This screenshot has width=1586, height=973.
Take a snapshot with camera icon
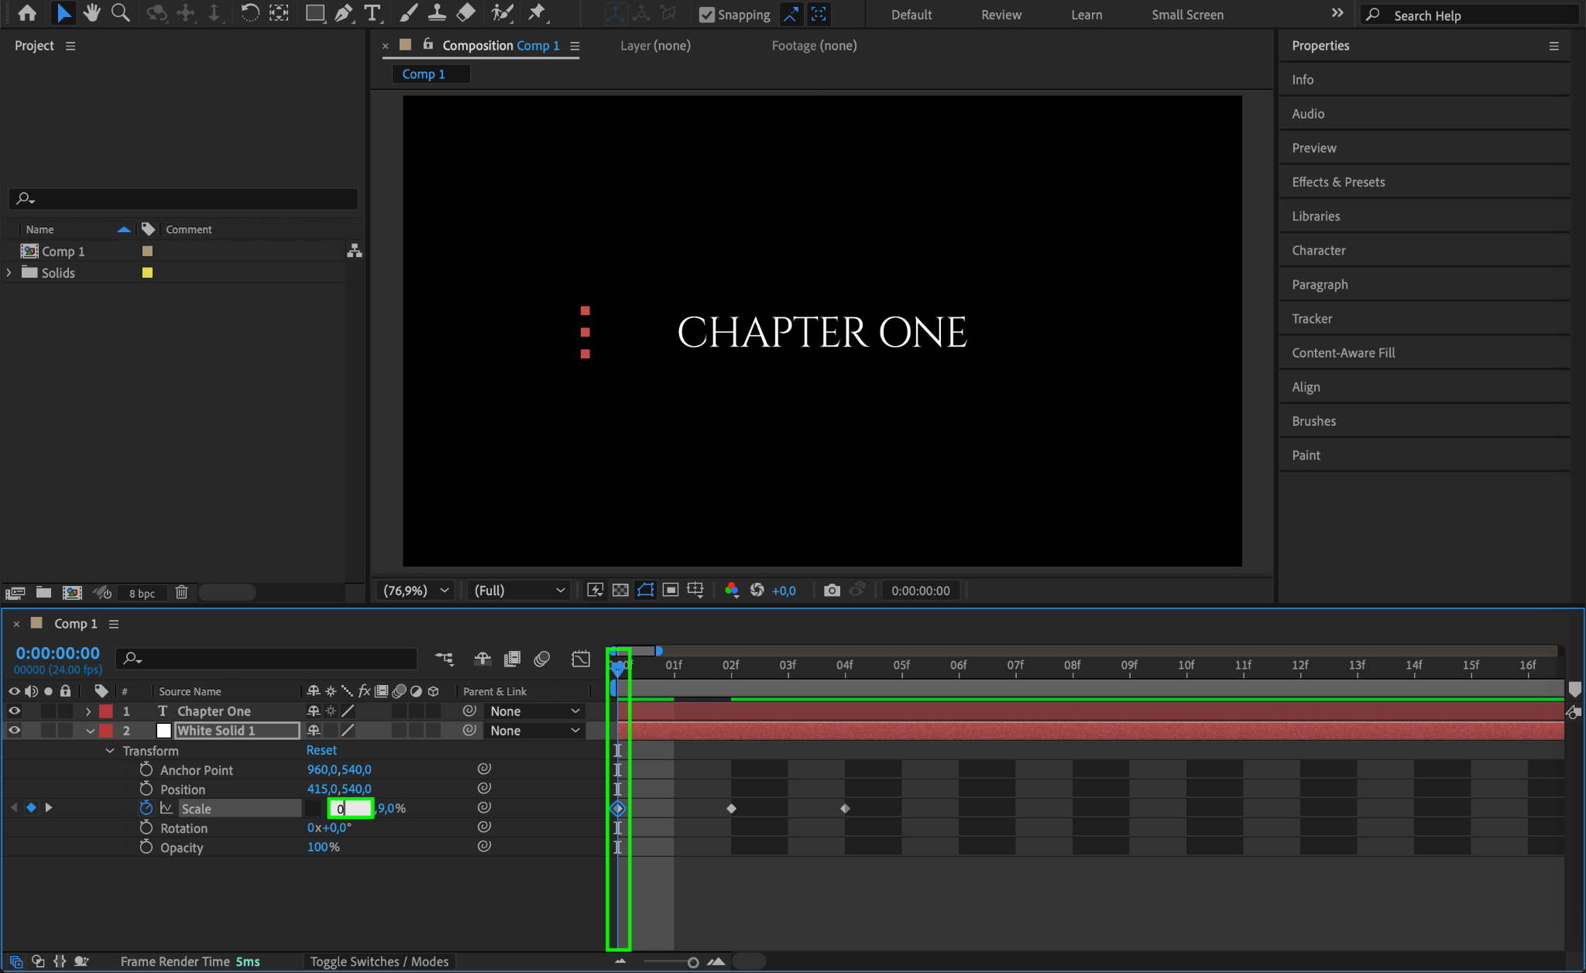[832, 591]
